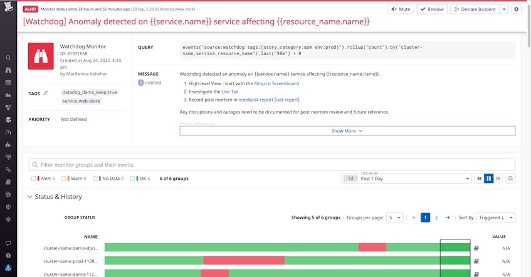Open the Events list icon in the sidebar
The image size is (531, 277).
[x=8, y=83]
